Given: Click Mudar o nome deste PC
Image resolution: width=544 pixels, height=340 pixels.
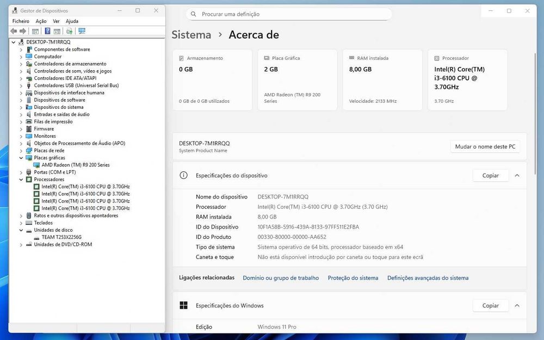Looking at the screenshot, I should pos(485,146).
